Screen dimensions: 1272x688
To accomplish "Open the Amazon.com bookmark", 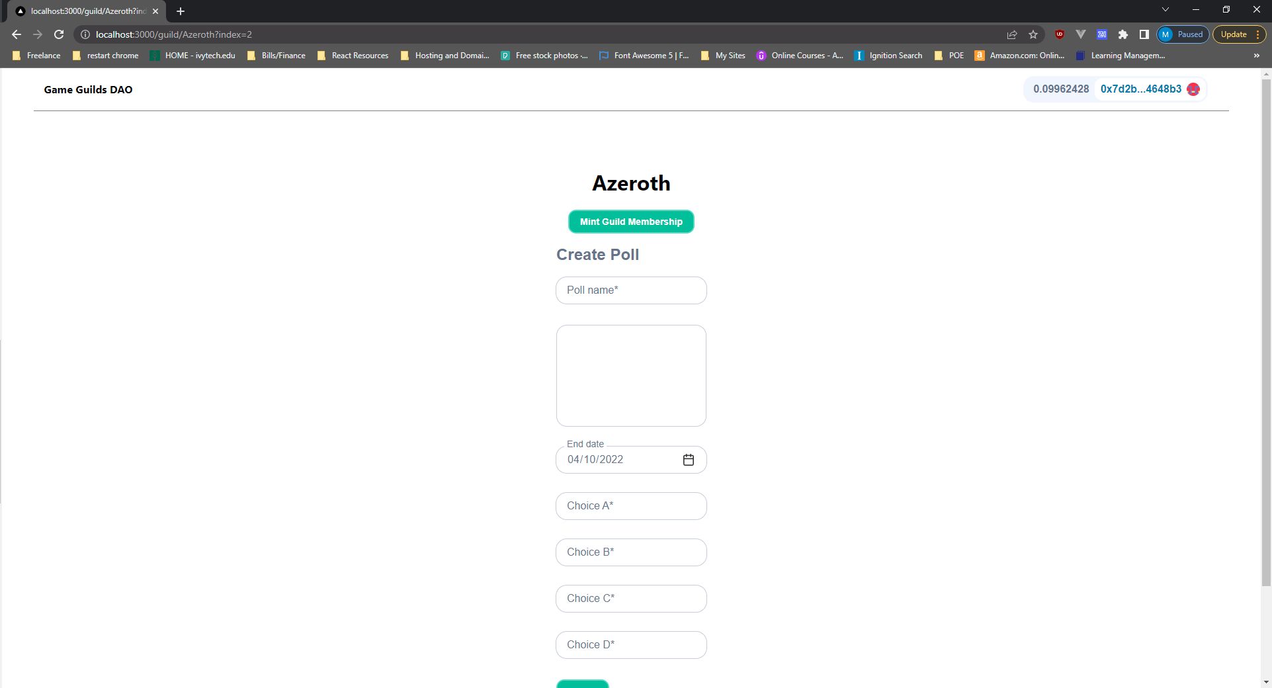I will click(1019, 56).
